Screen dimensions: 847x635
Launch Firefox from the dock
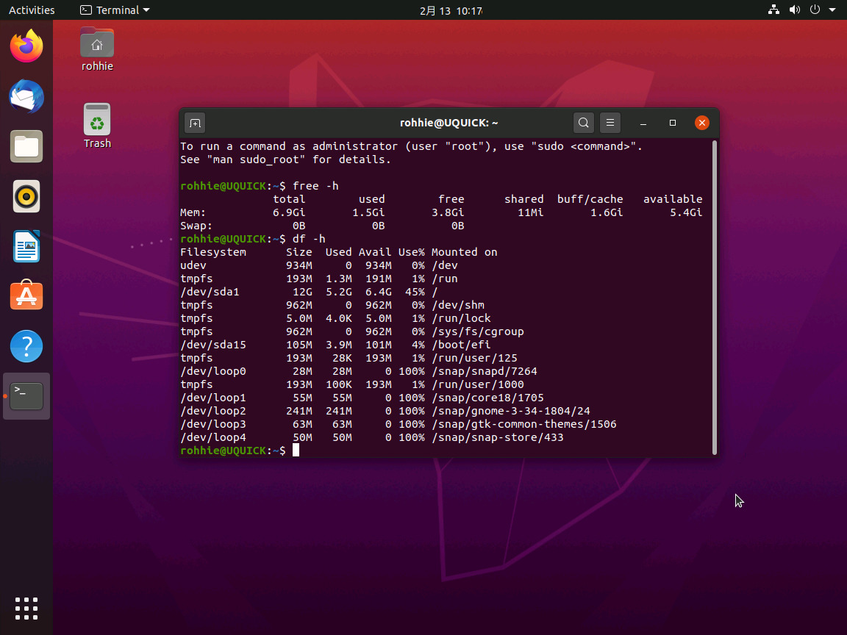click(26, 46)
